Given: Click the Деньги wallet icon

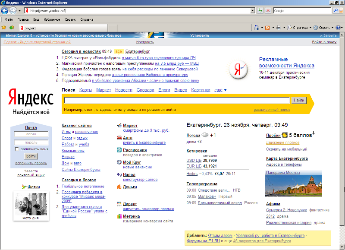Looking at the screenshot, I should pyautogui.click(x=119, y=187).
